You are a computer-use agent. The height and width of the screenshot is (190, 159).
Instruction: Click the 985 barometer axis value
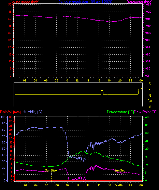pyautogui.click(x=148, y=61)
